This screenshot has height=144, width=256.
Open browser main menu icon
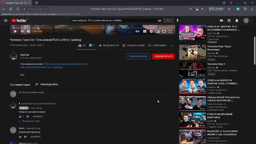[231, 3]
